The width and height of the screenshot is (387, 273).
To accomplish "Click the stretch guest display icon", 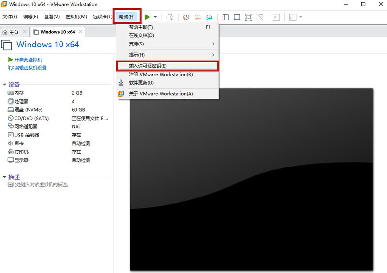I will (x=293, y=17).
